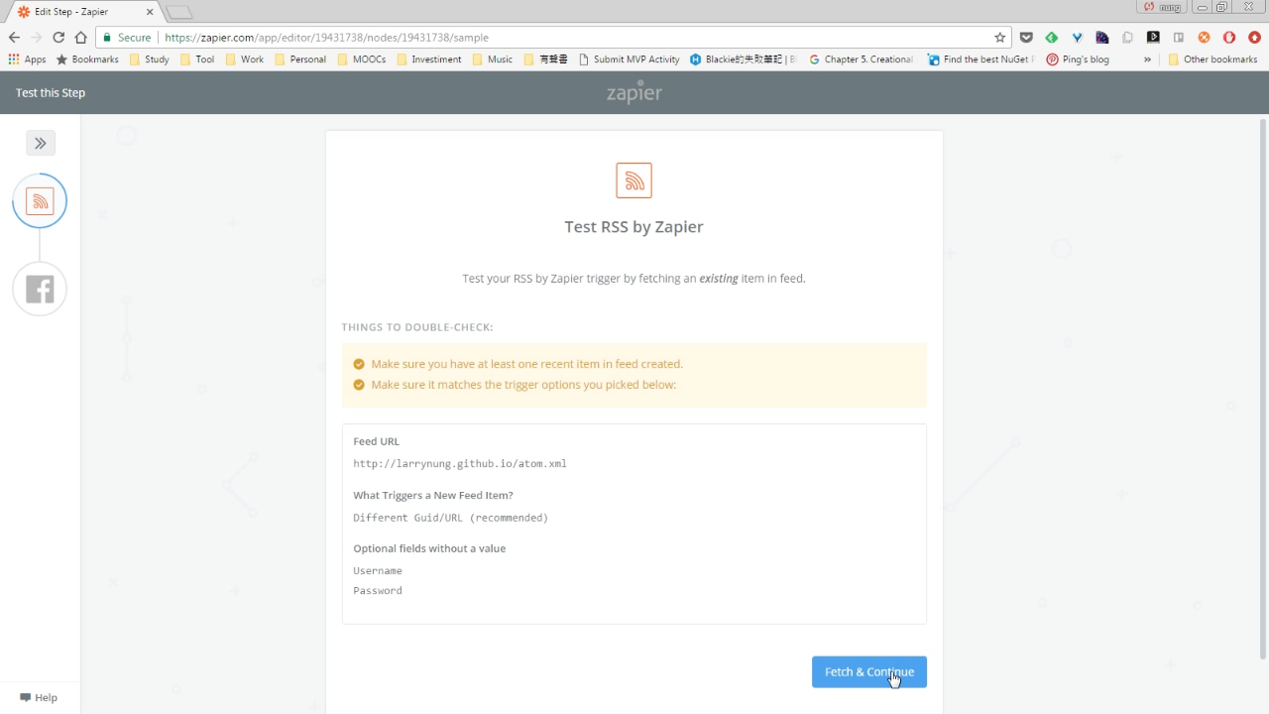The image size is (1269, 714).
Task: Close the Edit Step - Zapier tab
Action: (149, 12)
